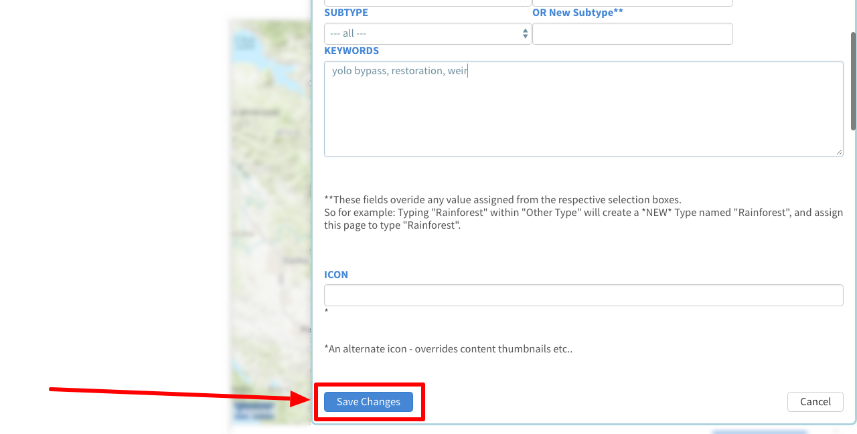This screenshot has height=434, width=857.
Task: Click the dialog's vertical scrollbar thumb
Action: point(853,80)
